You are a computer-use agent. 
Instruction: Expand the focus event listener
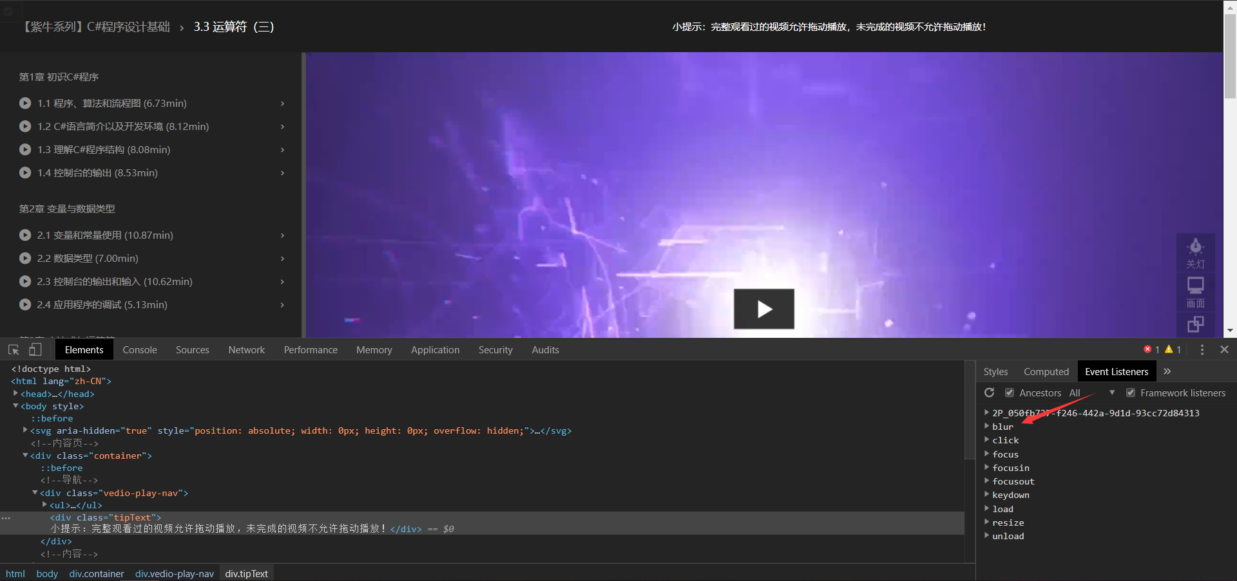tap(987, 454)
